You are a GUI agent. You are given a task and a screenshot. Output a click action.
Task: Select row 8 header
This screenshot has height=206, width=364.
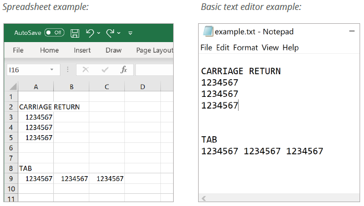pos(11,168)
